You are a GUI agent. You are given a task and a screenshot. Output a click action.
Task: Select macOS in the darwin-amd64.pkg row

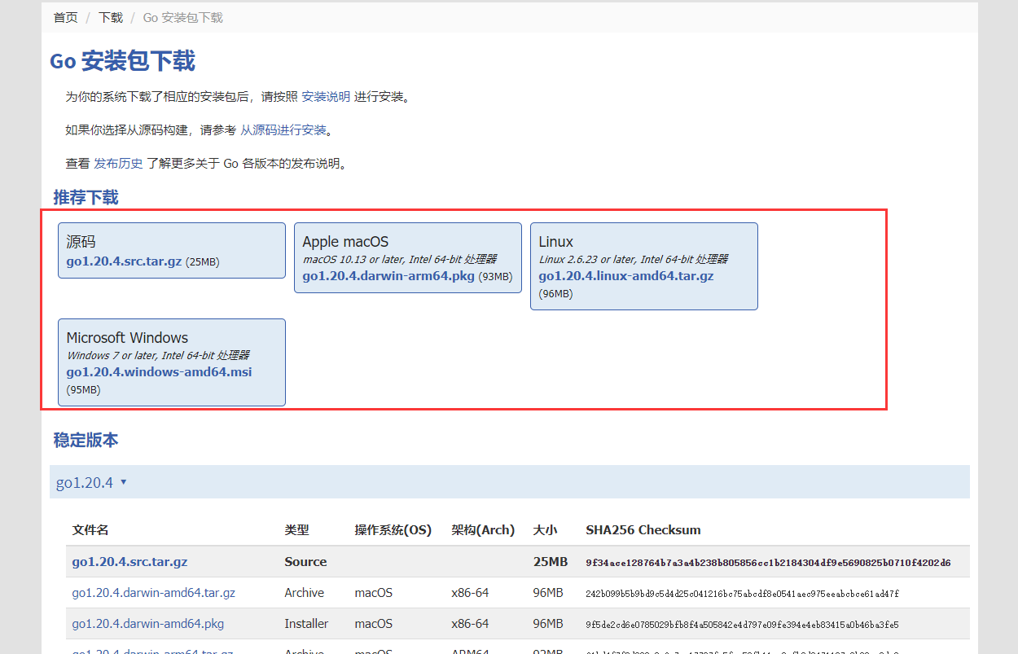[373, 624]
